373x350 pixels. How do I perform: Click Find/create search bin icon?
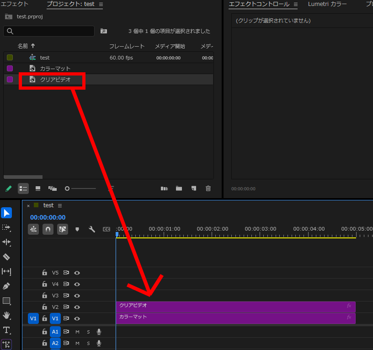pyautogui.click(x=103, y=31)
